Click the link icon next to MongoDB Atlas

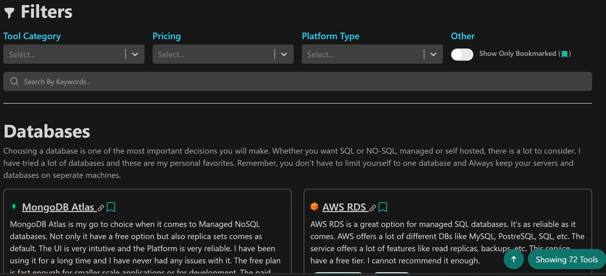(x=101, y=208)
